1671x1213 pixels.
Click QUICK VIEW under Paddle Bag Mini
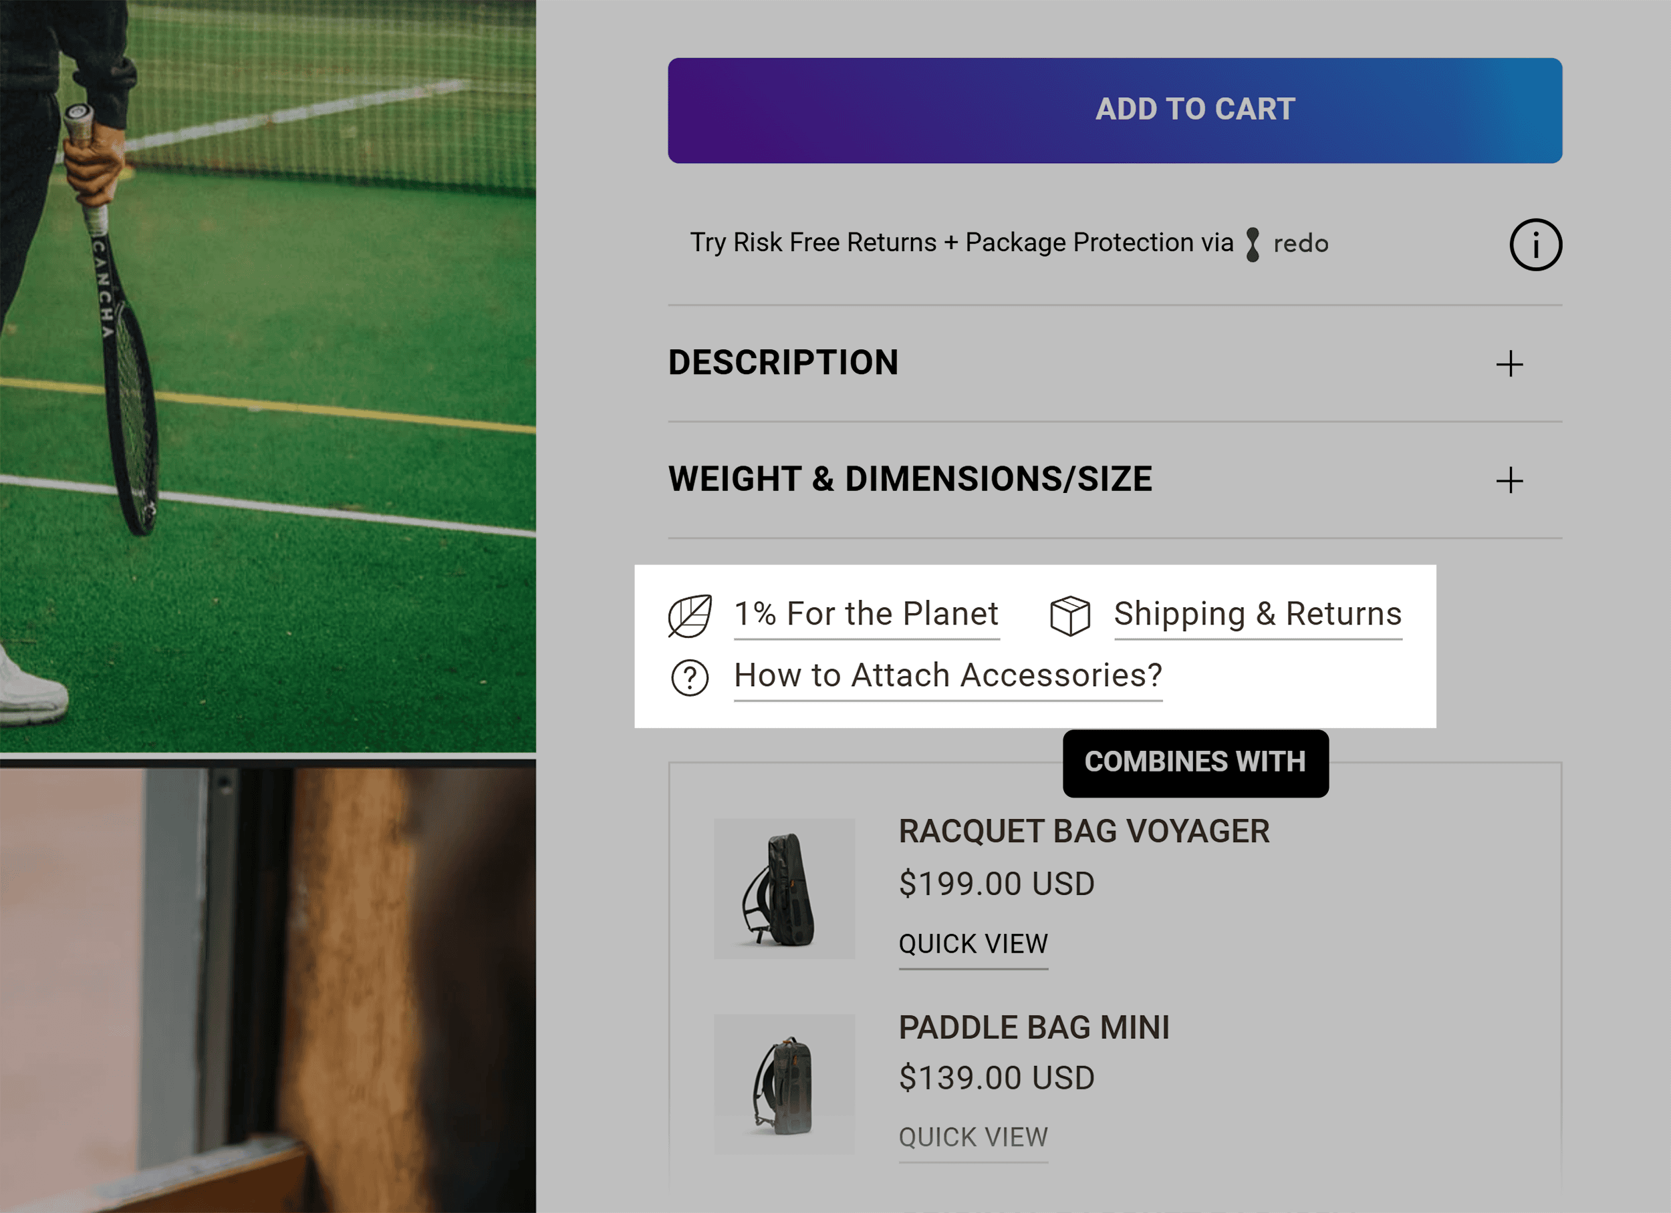[973, 1137]
